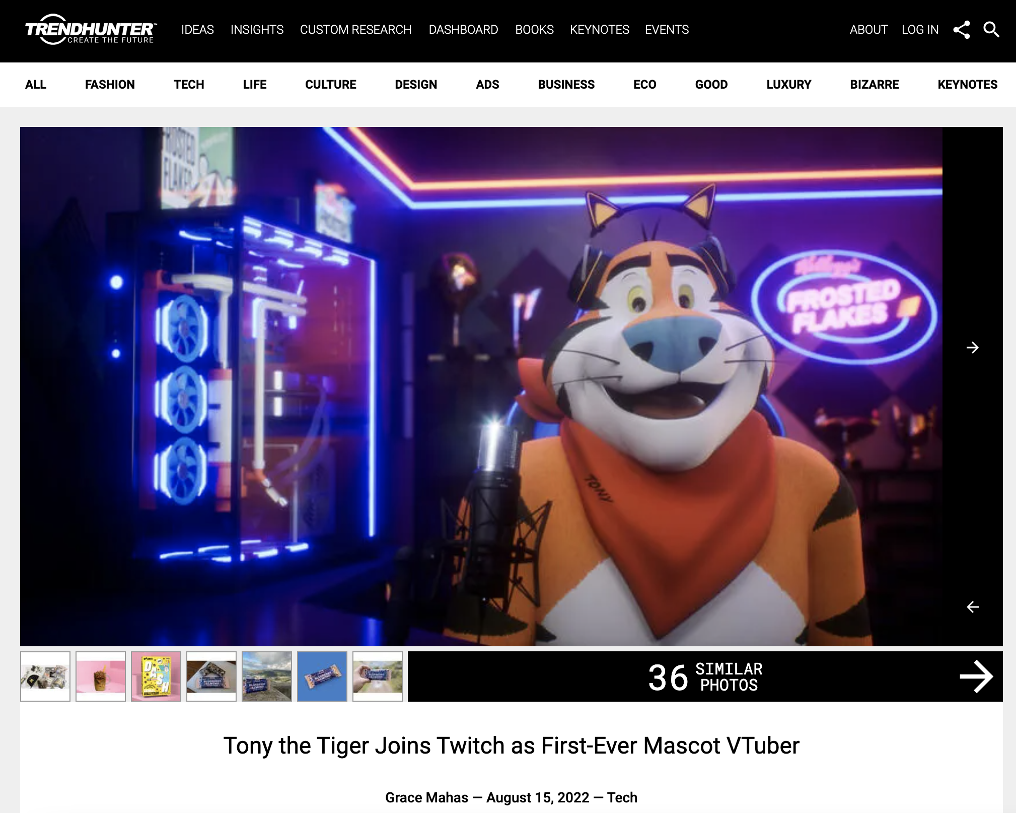The height and width of the screenshot is (813, 1016).
Task: Switch to the FASHION category tab
Action: [x=110, y=85]
